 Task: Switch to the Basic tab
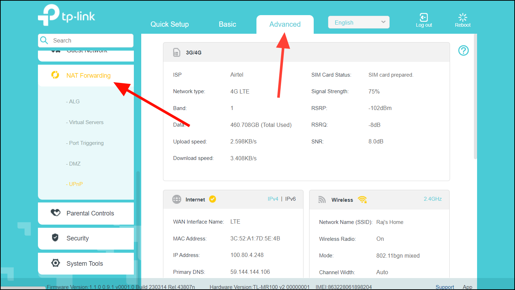coord(227,24)
